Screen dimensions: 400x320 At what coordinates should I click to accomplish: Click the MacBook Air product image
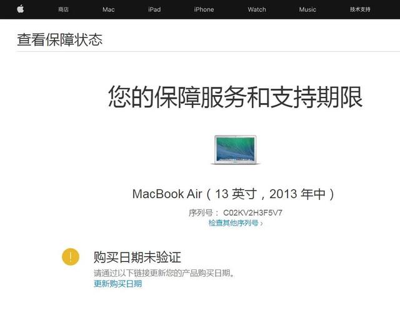[x=235, y=150]
